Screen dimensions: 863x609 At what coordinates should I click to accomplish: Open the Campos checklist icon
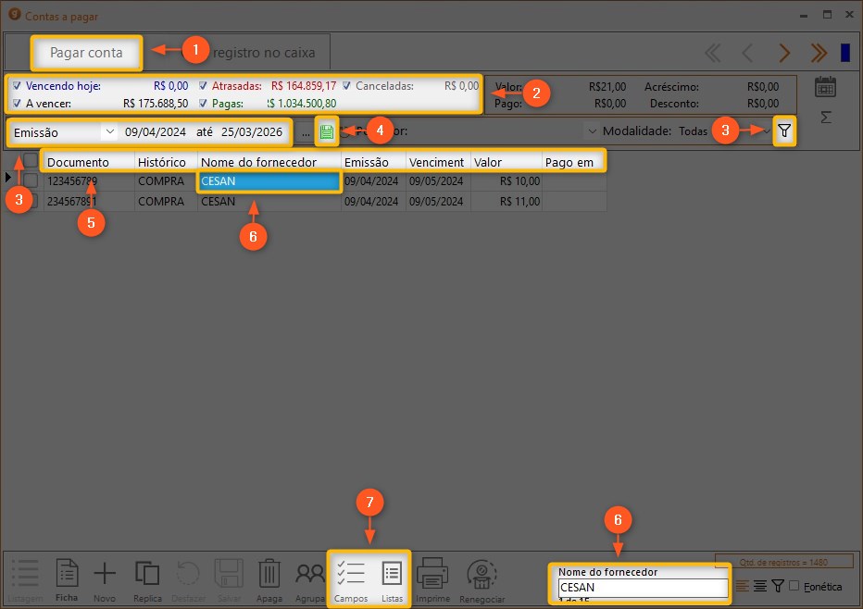[350, 576]
